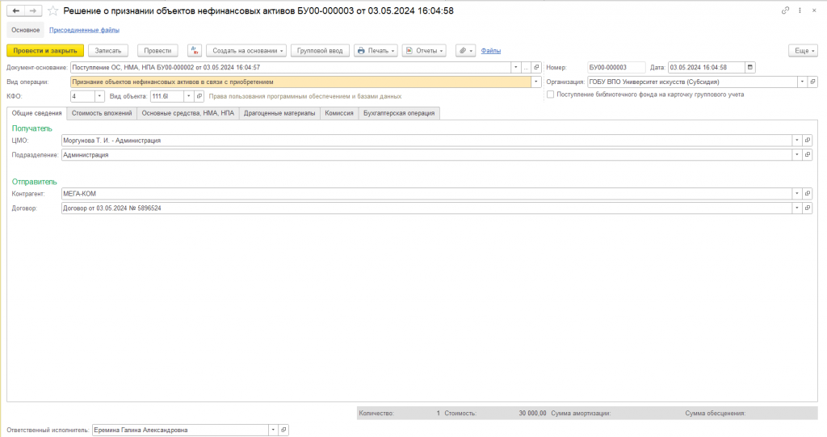The width and height of the screenshot is (827, 437).
Task: Open the Организация record with the open icon
Action: click(812, 82)
